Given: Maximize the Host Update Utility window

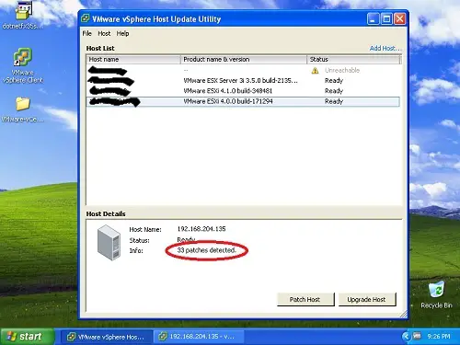Looking at the screenshot, I should (x=386, y=19).
